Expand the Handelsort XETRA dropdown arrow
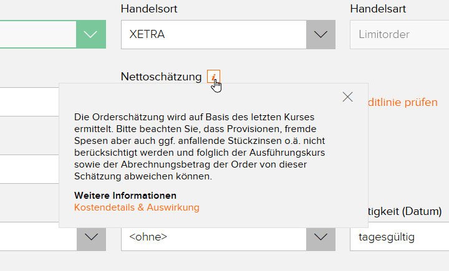Image resolution: width=449 pixels, height=271 pixels. coord(321,34)
